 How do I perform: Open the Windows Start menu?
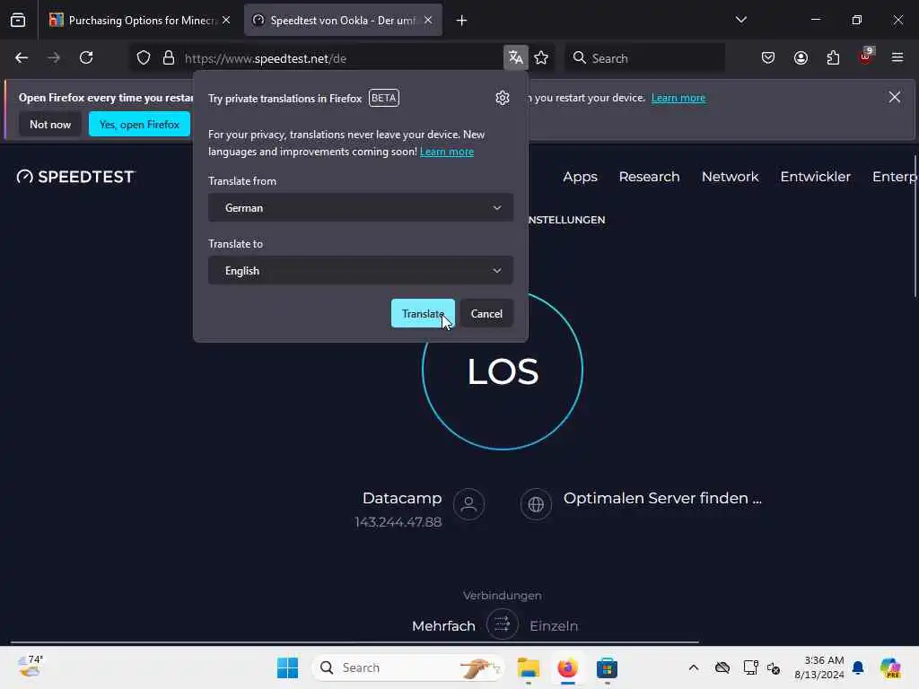[287, 667]
